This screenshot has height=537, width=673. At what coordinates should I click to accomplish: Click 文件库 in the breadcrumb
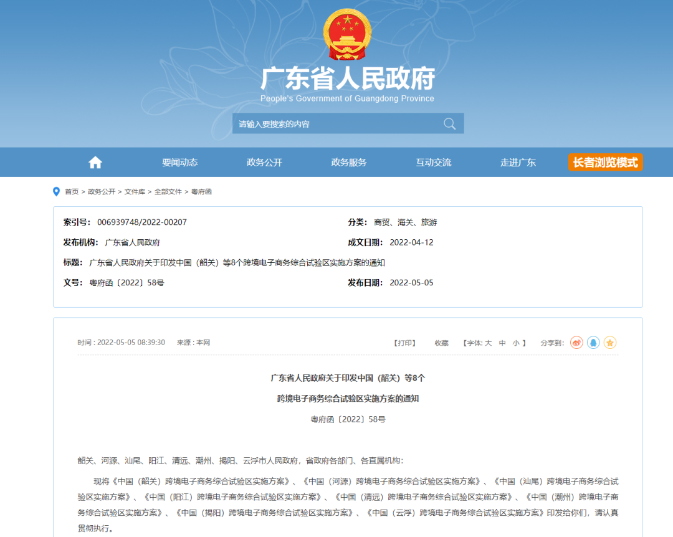[x=135, y=192]
